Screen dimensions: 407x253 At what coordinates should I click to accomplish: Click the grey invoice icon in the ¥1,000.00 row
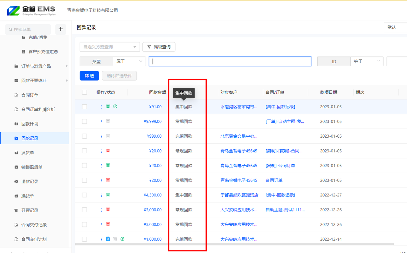[115, 239]
